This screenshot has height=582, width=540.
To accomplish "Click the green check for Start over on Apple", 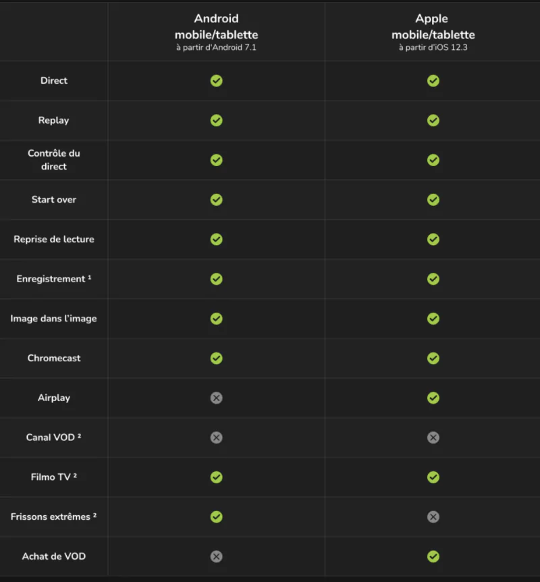I will tap(433, 200).
